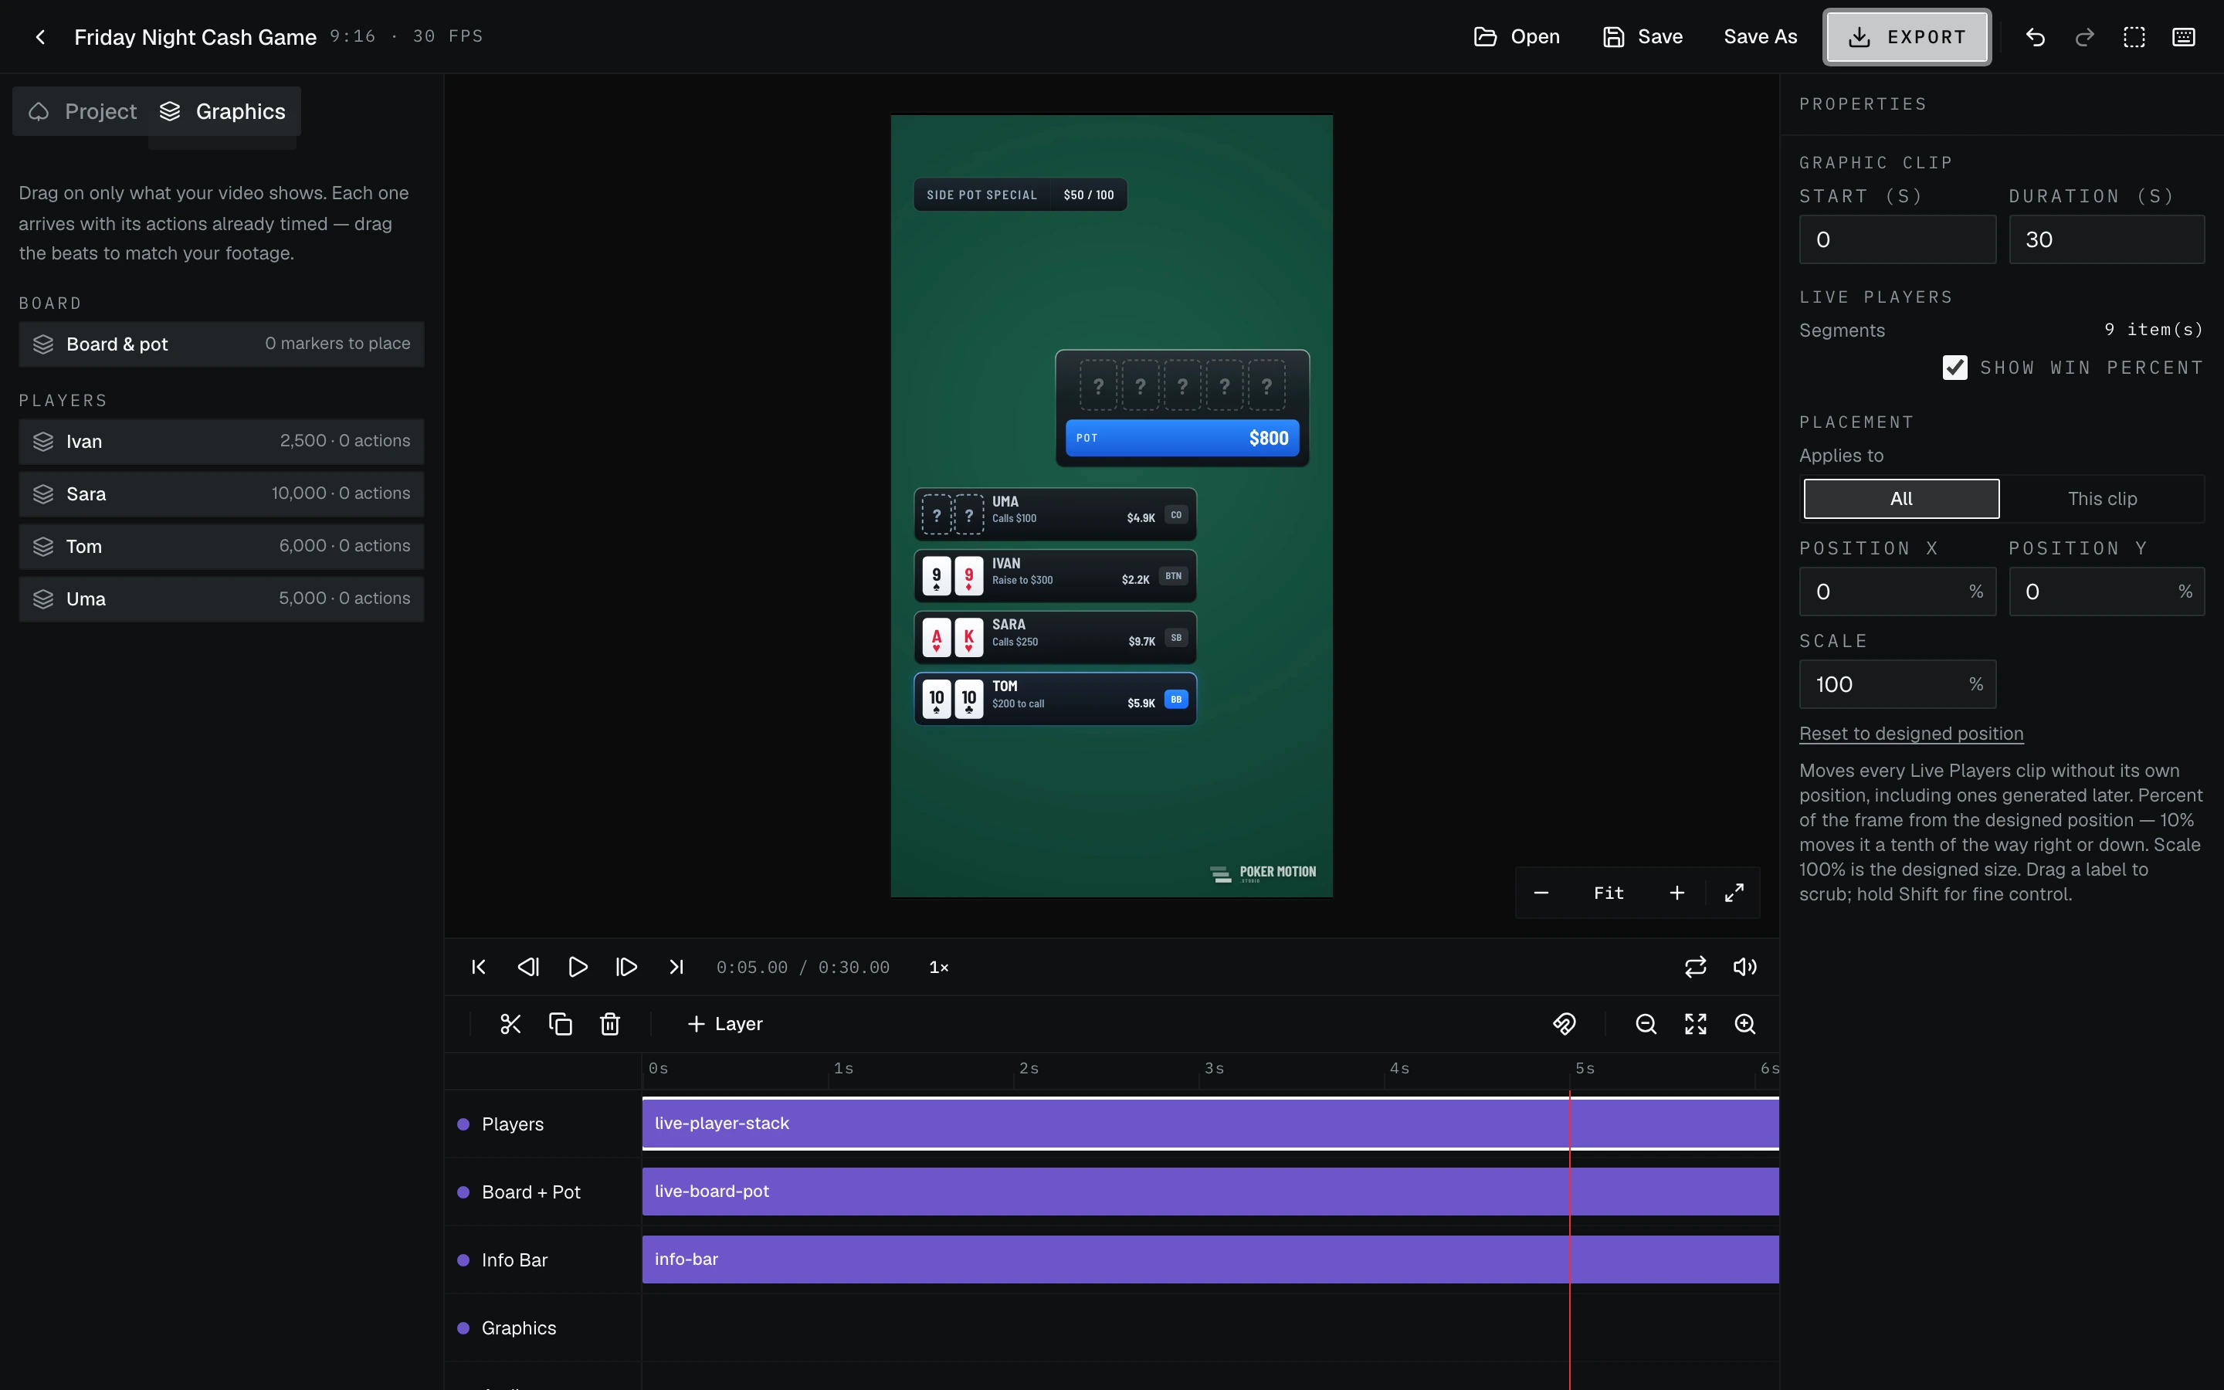Add a new Layer to timeline
The image size is (2224, 1390).
pos(725,1024)
